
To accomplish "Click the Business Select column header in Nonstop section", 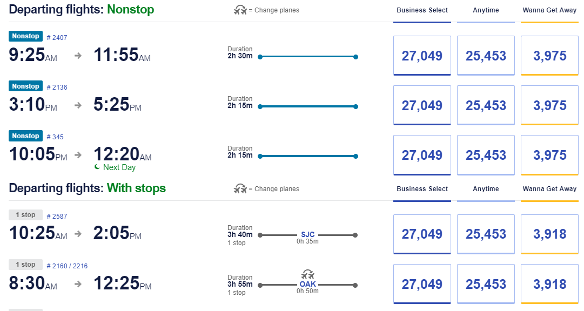I will click(x=422, y=10).
